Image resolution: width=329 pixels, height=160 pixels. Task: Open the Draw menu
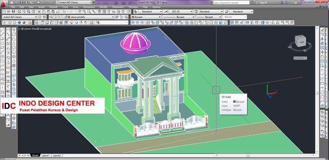point(76,7)
